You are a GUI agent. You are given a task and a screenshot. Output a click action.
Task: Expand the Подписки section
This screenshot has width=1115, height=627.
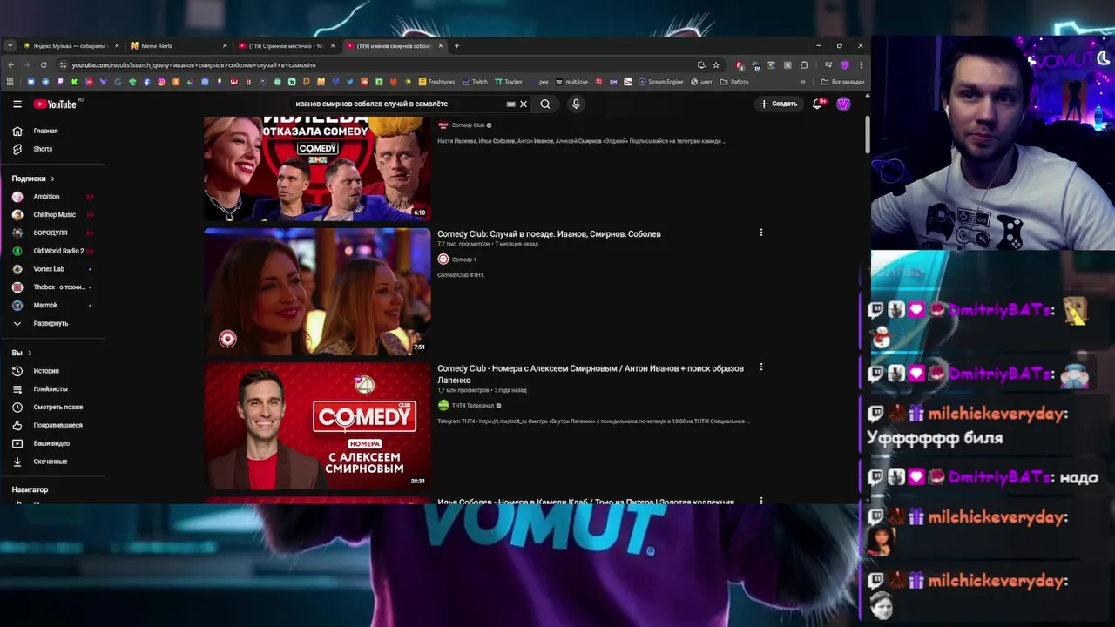pos(33,179)
